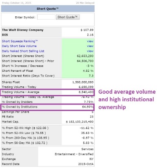Select the 64,506,700 prior short interest value
Image resolution: width=157 pixels, height=168 pixels.
(85, 61)
